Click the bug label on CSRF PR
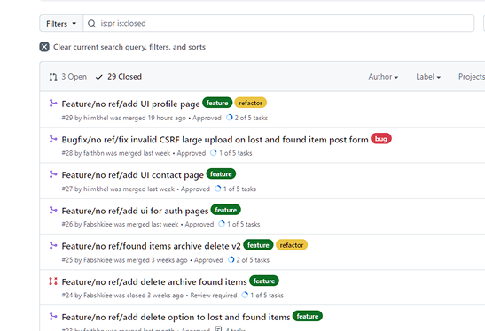485x331 pixels. click(381, 139)
